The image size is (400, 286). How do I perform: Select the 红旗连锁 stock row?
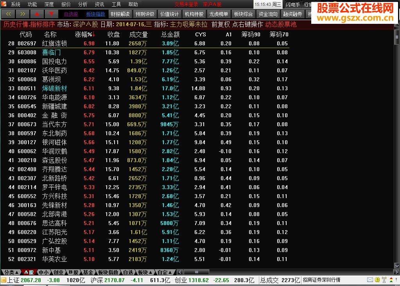pyautogui.click(x=148, y=43)
